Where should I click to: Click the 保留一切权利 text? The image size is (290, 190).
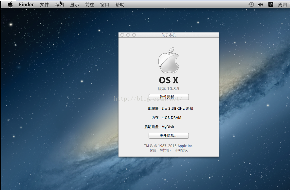(160, 150)
